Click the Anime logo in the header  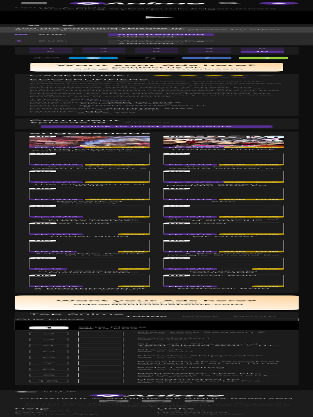click(x=137, y=3)
